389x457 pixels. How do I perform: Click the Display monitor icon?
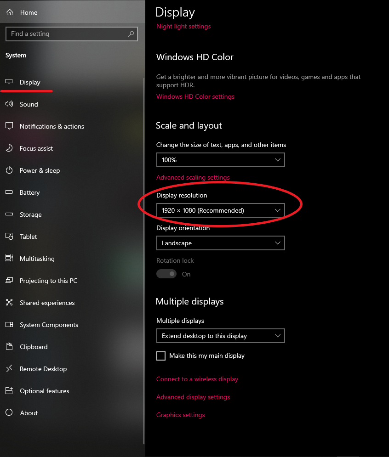point(9,82)
